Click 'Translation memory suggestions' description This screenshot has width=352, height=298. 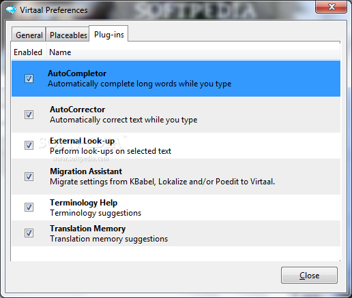click(x=108, y=239)
